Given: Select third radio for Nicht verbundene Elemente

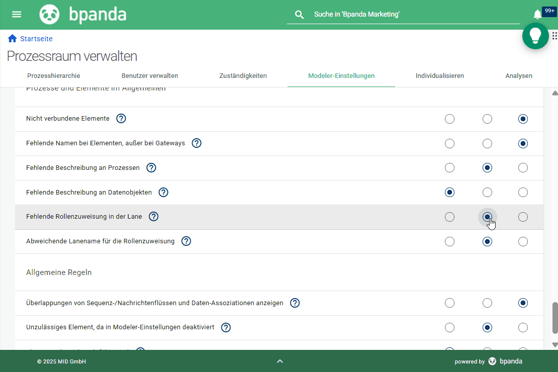Looking at the screenshot, I should coord(523,119).
